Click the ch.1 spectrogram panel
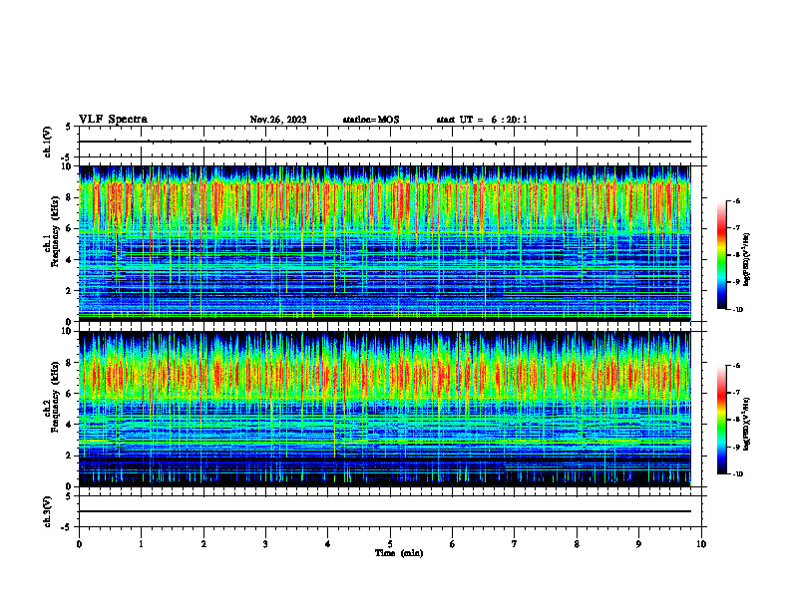The width and height of the screenshot is (790, 610). point(385,243)
